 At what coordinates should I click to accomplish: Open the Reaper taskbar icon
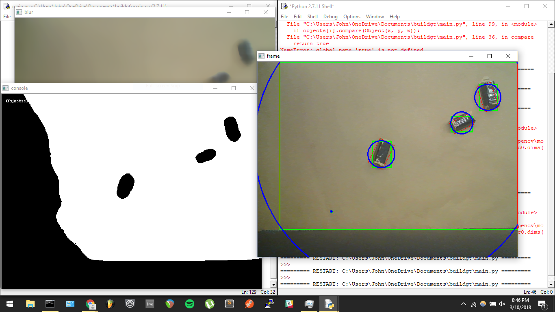170,303
